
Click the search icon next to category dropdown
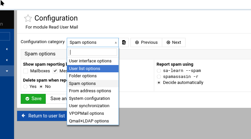[124, 42]
